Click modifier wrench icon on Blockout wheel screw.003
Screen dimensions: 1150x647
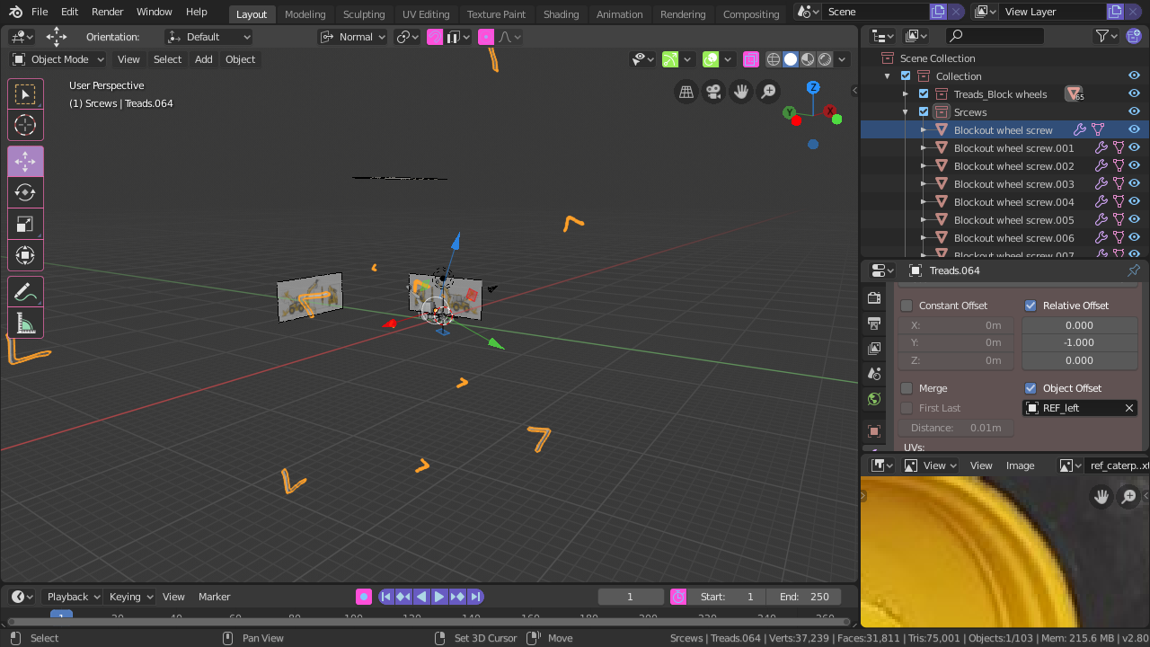pos(1101,184)
